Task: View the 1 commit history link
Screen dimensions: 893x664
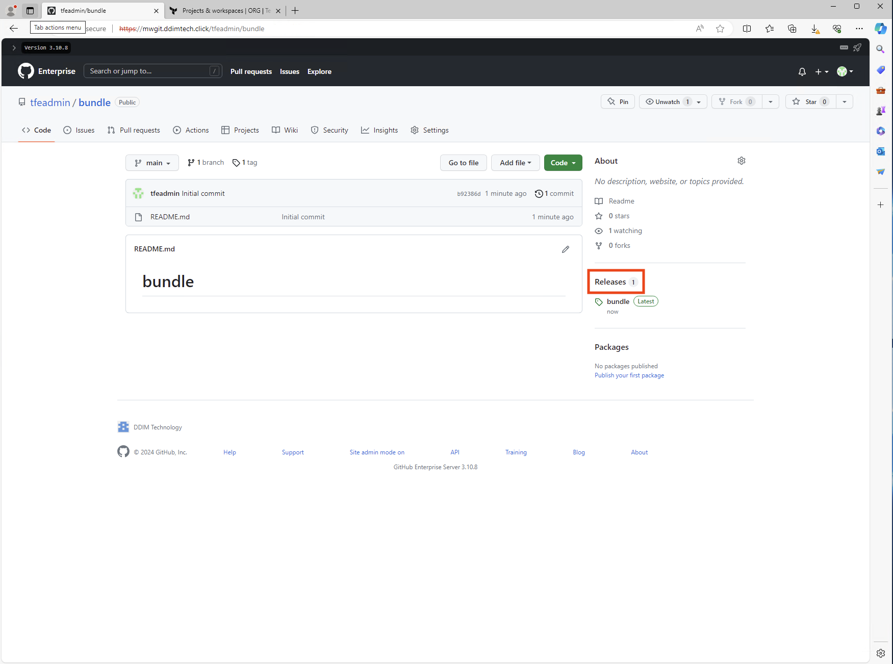Action: 554,193
